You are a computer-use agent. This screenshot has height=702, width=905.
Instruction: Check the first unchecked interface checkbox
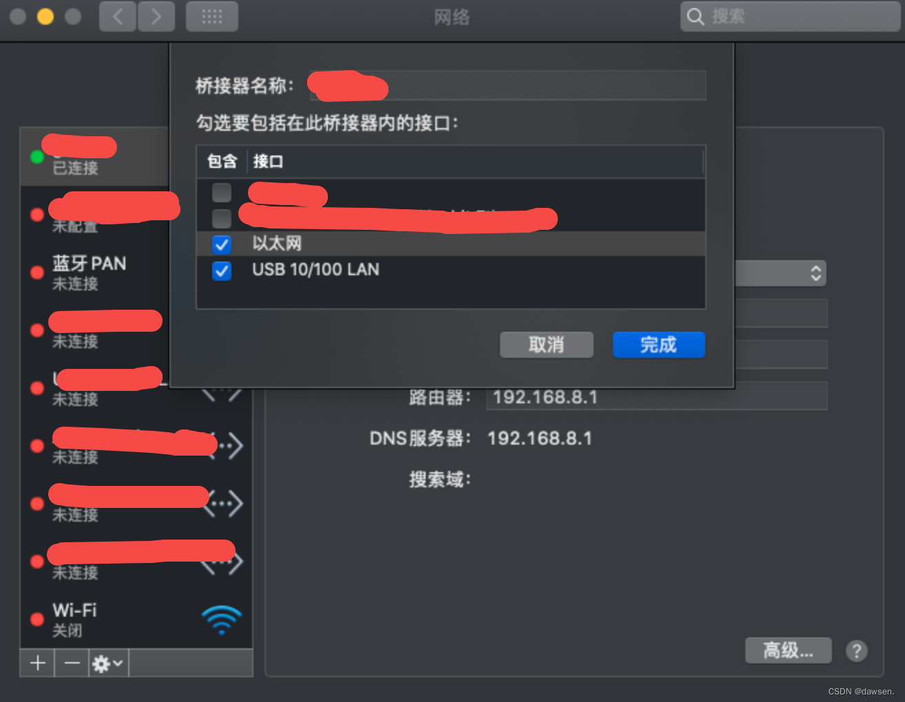point(222,192)
